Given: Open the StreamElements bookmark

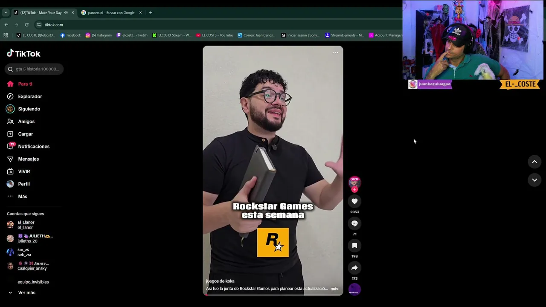Looking at the screenshot, I should [345, 35].
